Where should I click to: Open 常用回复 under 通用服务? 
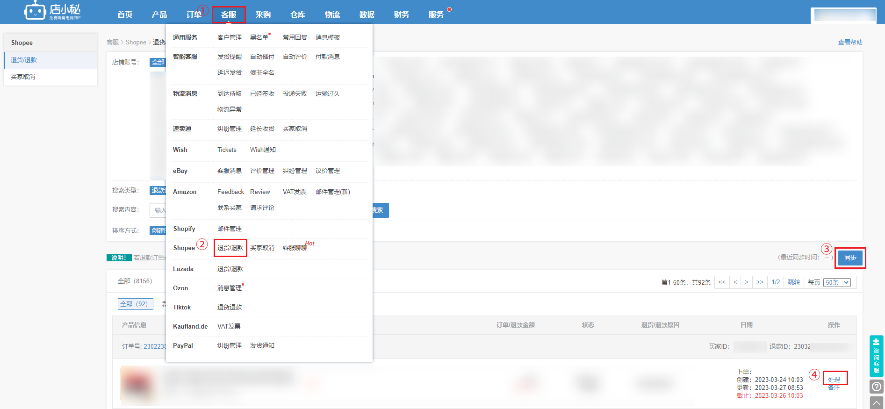(x=295, y=37)
